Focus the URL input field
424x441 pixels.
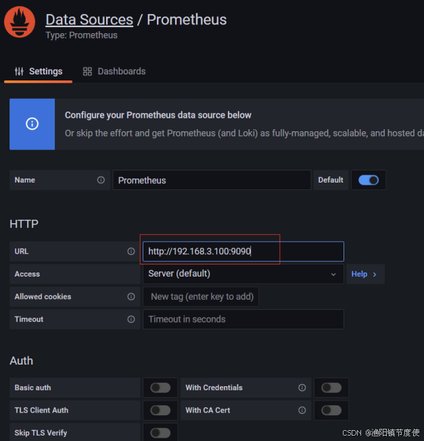click(x=243, y=251)
